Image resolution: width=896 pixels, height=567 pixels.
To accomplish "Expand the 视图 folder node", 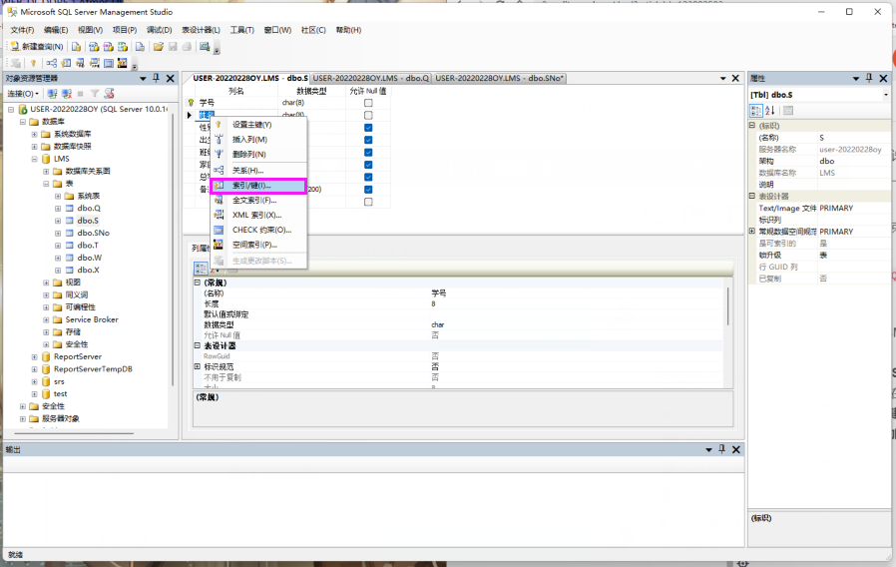I will pyautogui.click(x=46, y=283).
